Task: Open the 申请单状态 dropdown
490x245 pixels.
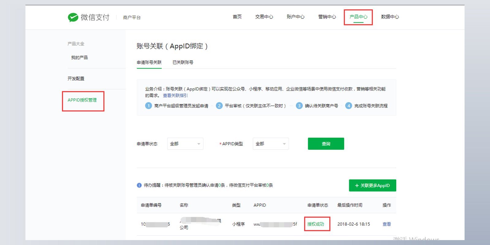Action: pos(185,144)
